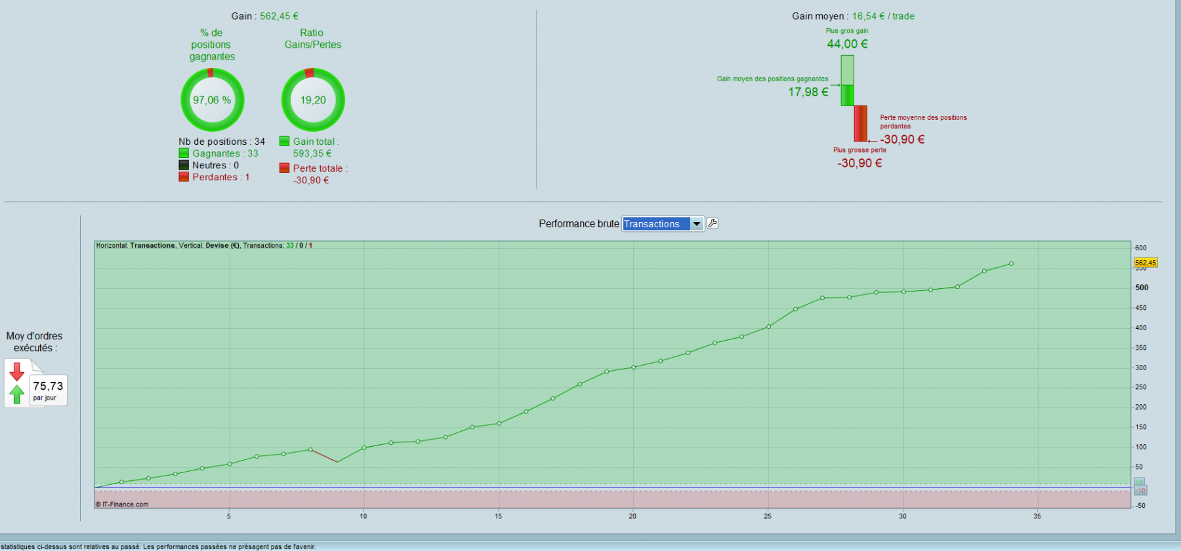The height and width of the screenshot is (551, 1181).
Task: Click the black Neutres legend square
Action: click(x=184, y=165)
